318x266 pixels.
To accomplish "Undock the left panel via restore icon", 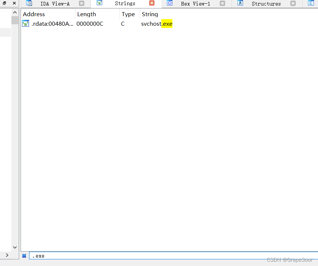I will tap(4, 3).
